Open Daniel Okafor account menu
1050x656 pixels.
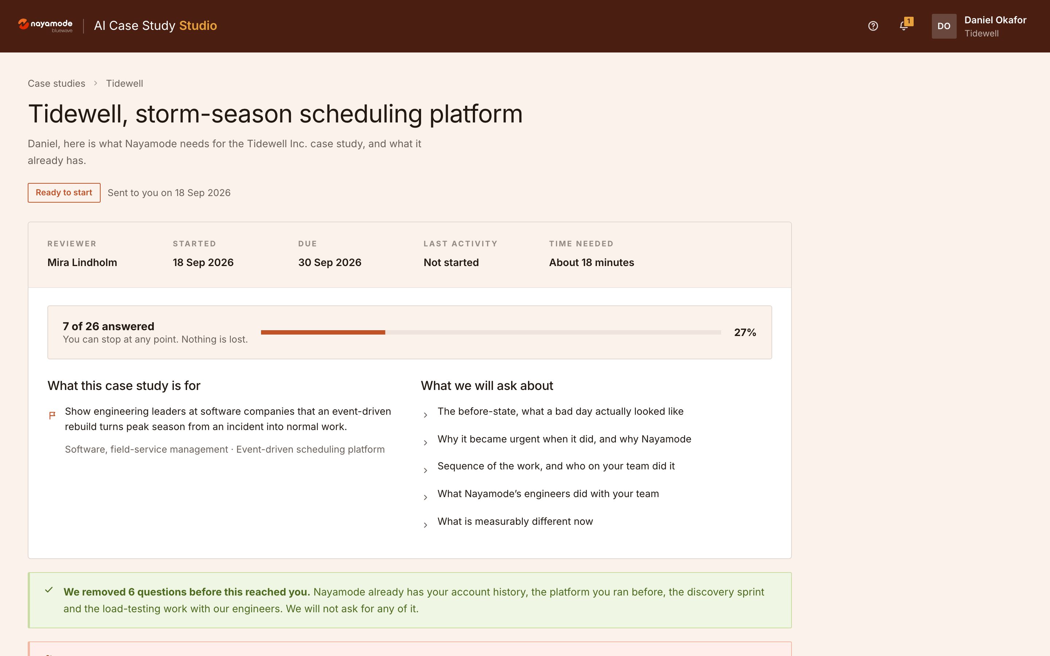pyautogui.click(x=995, y=26)
